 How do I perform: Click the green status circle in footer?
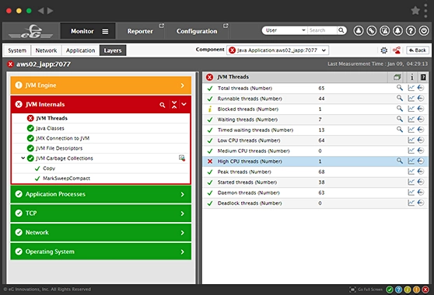click(390, 290)
